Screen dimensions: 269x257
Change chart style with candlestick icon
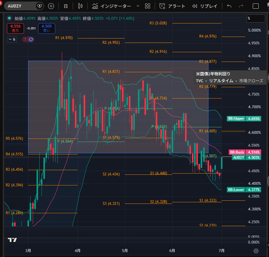(x=80, y=6)
